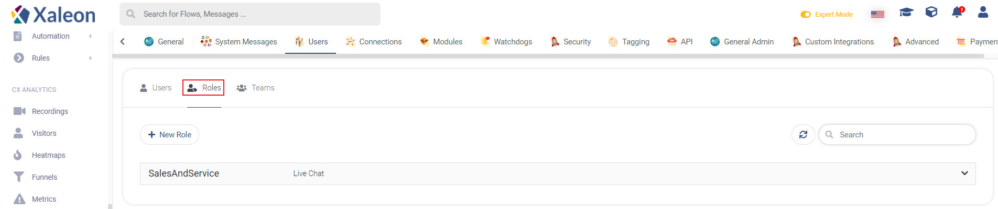The image size is (998, 209).
Task: Open the Security settings tab
Action: point(571,42)
